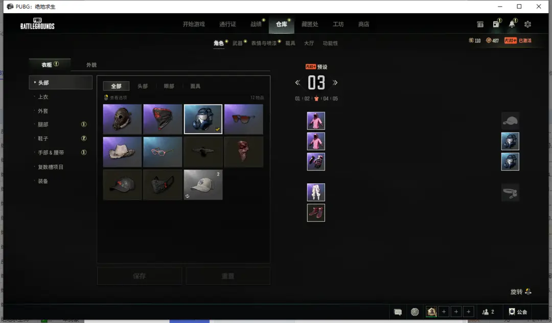The width and height of the screenshot is (552, 323).
Task: Click the 查看选项 view options
Action: (x=116, y=97)
